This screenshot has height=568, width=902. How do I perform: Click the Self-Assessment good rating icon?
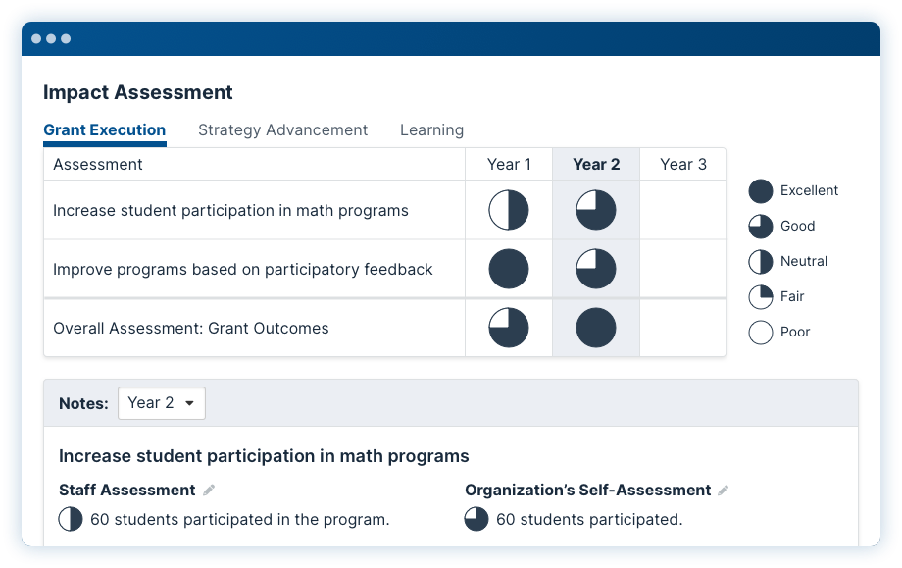coord(476,519)
